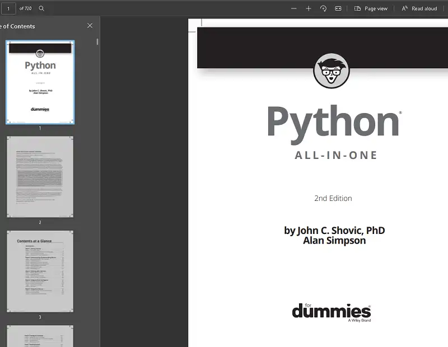The height and width of the screenshot is (347, 448).
Task: Click the search magnifier icon in toolbar
Action: [41, 8]
